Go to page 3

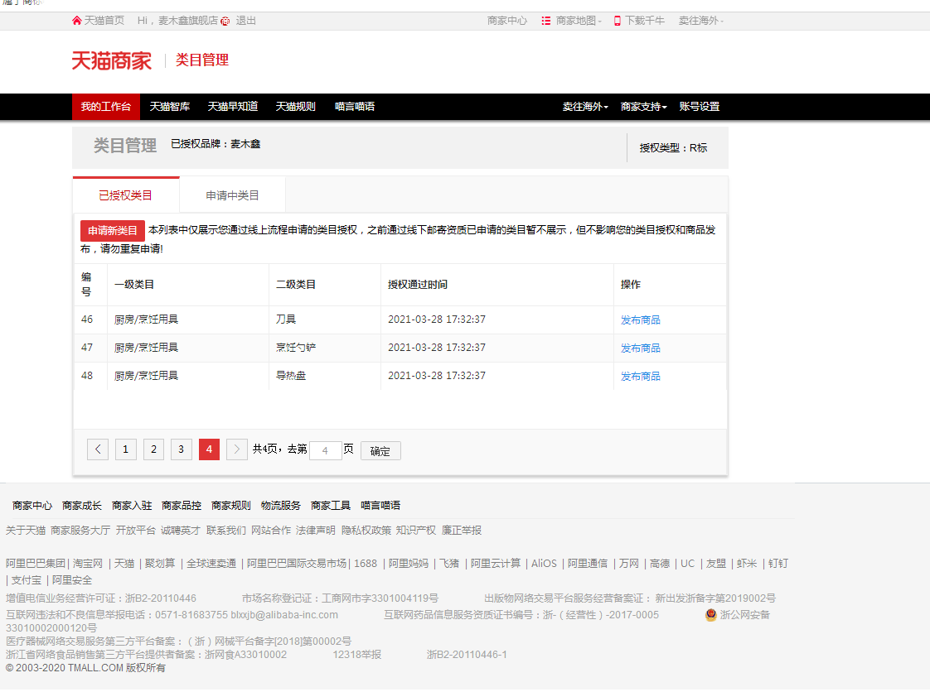click(182, 449)
